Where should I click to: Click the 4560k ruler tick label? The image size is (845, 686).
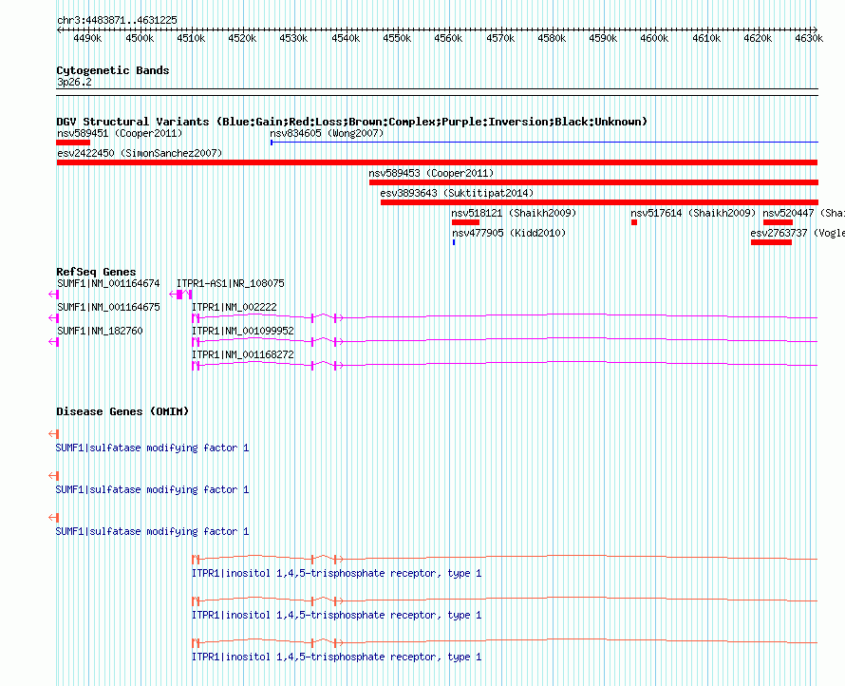click(448, 38)
